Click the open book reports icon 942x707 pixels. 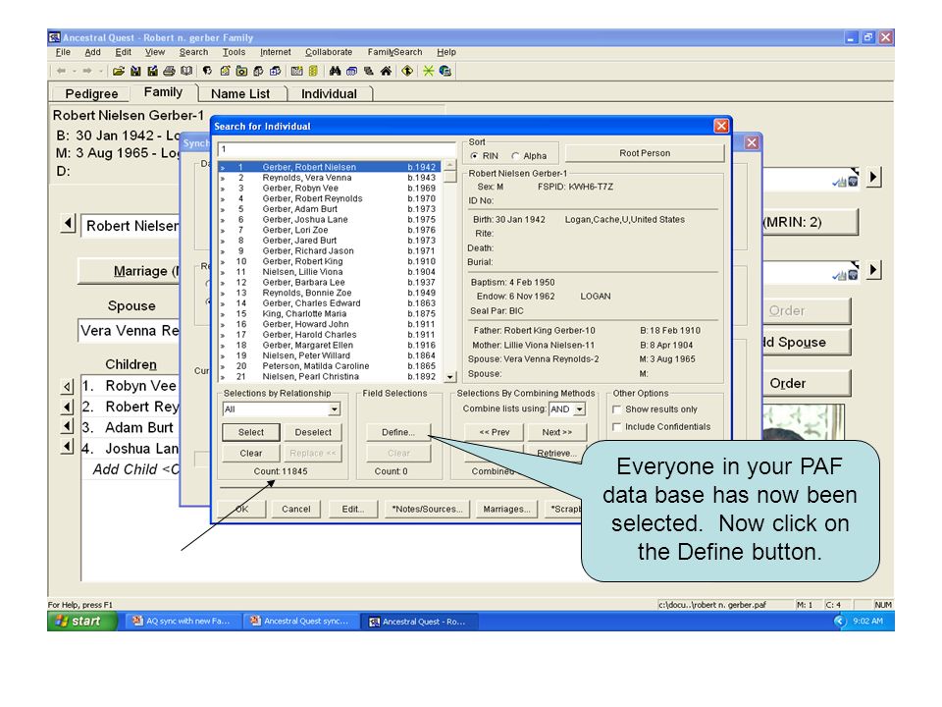186,71
